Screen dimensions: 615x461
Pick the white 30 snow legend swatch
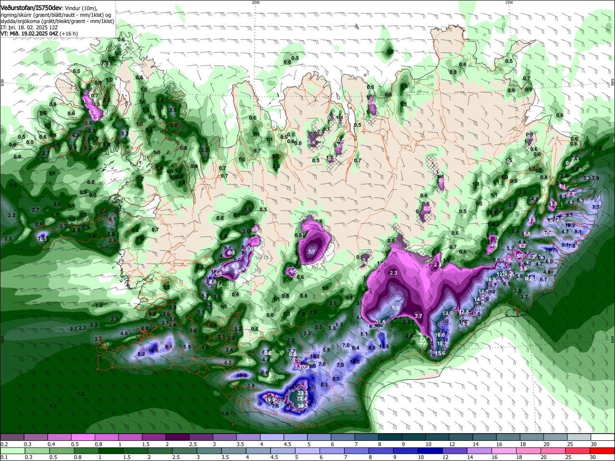(x=603, y=437)
